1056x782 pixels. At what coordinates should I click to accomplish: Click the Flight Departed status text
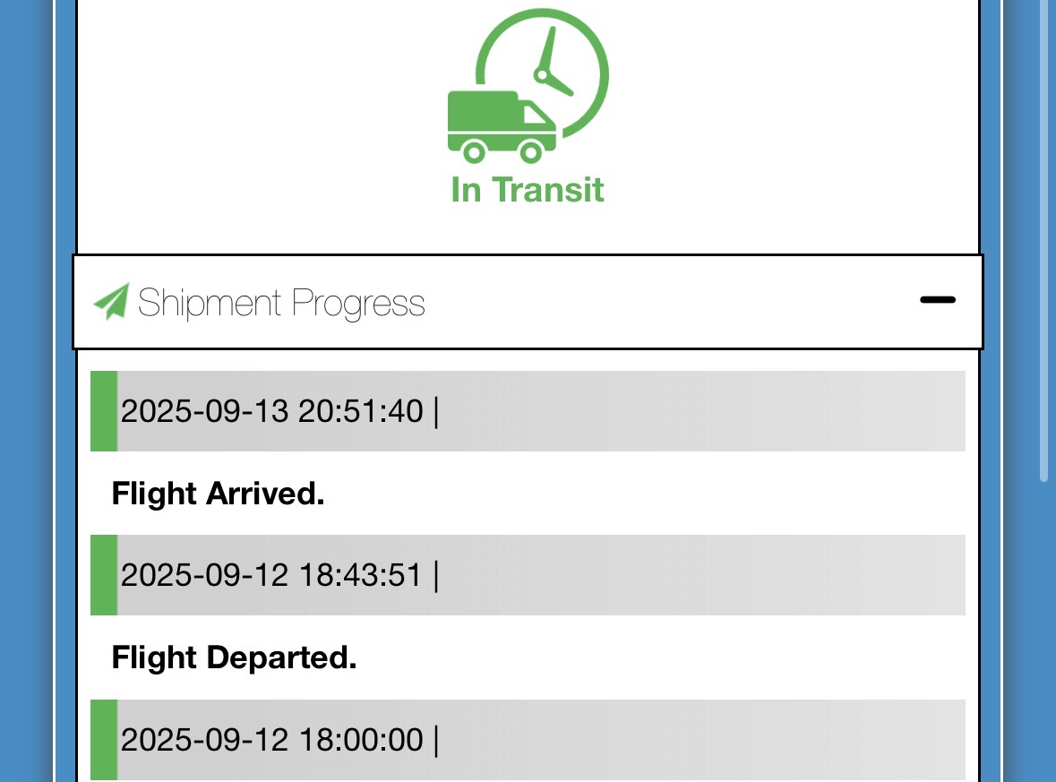234,658
